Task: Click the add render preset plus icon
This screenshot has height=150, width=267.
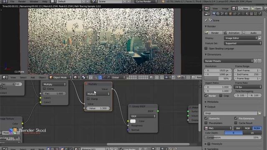Action: (255, 61)
